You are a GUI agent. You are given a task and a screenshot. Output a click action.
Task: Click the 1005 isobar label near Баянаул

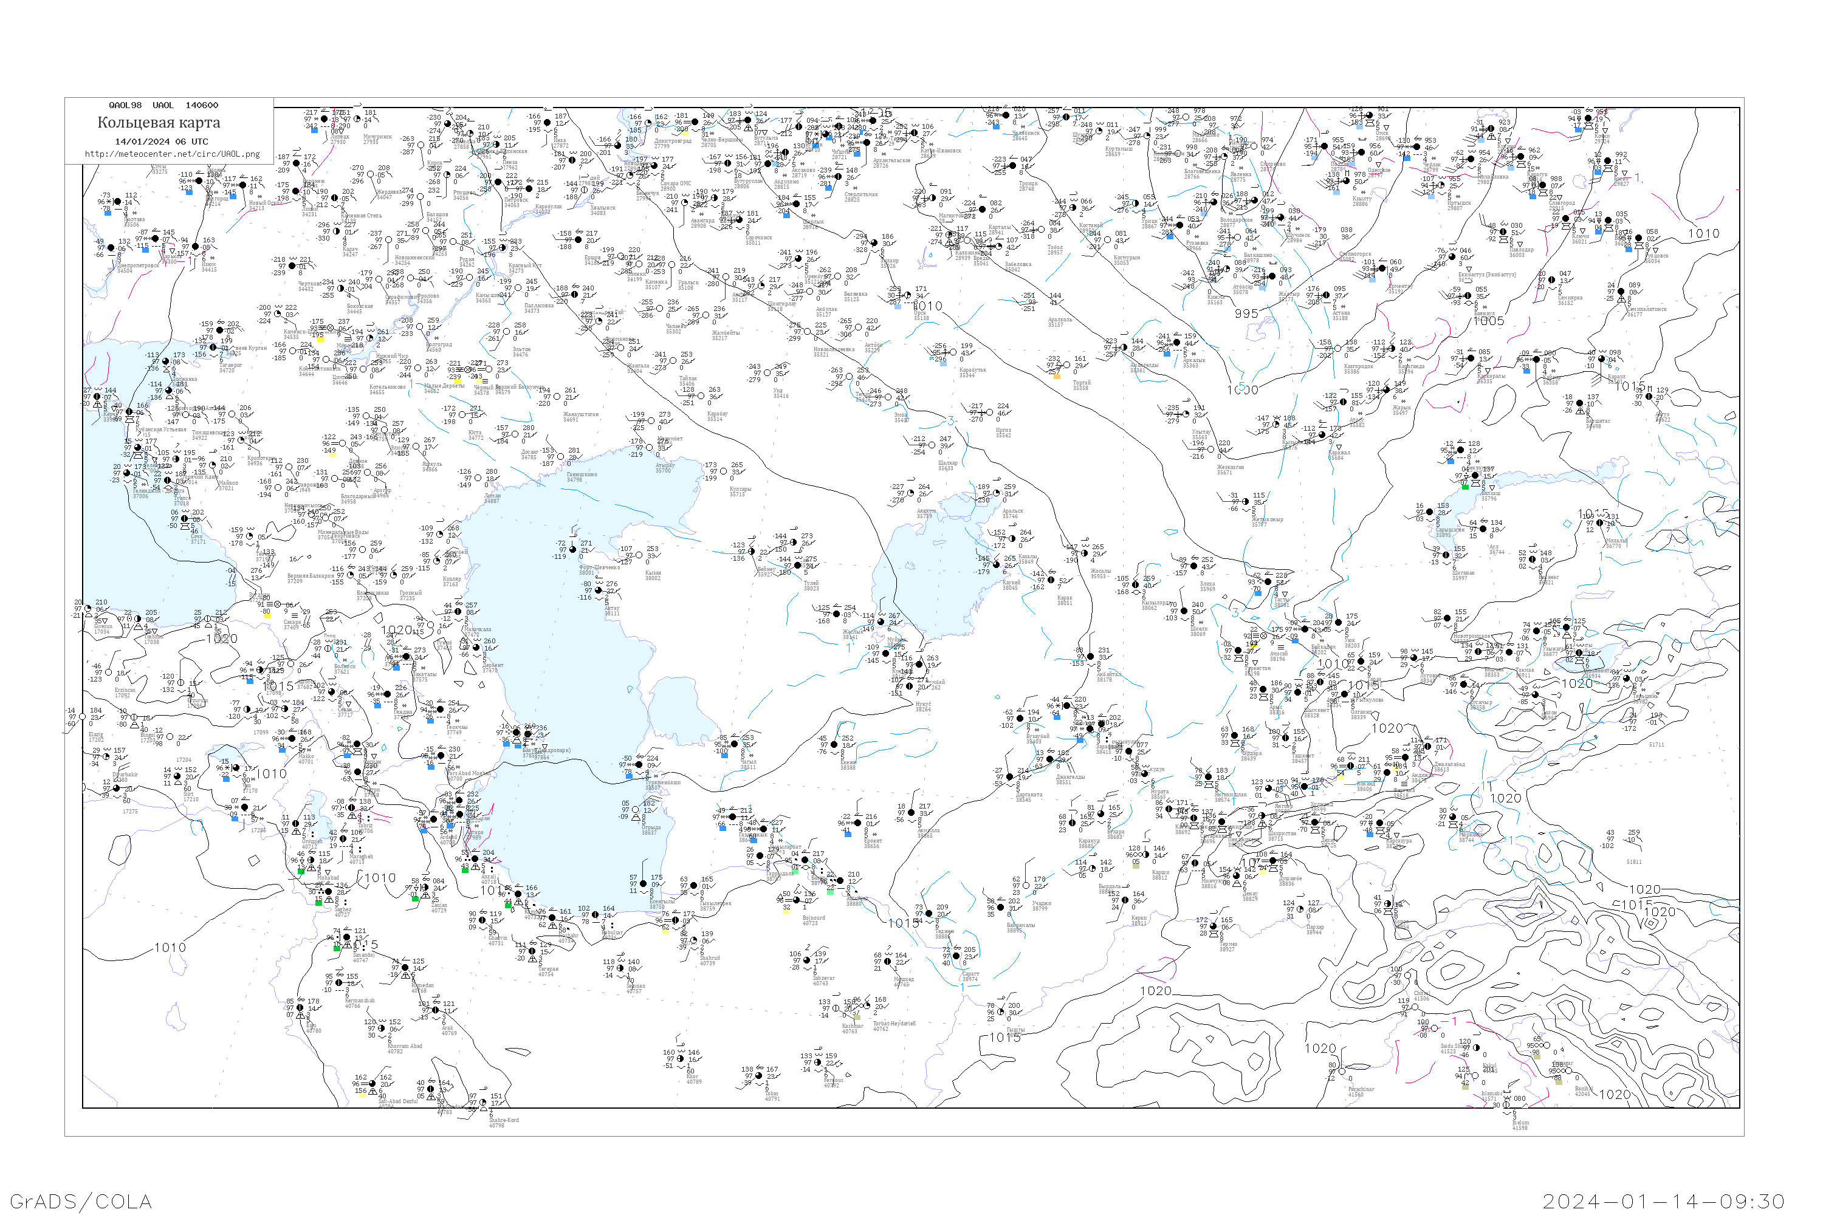pyautogui.click(x=1489, y=321)
